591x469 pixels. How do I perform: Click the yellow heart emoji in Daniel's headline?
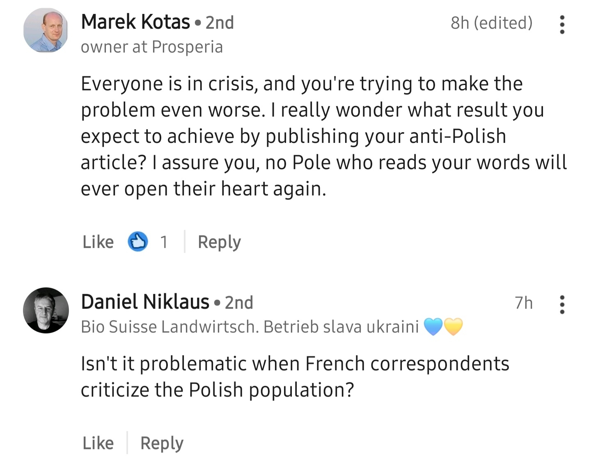click(x=453, y=327)
